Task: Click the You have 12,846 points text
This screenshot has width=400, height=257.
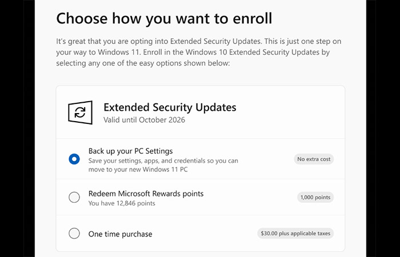Action: pos(122,203)
